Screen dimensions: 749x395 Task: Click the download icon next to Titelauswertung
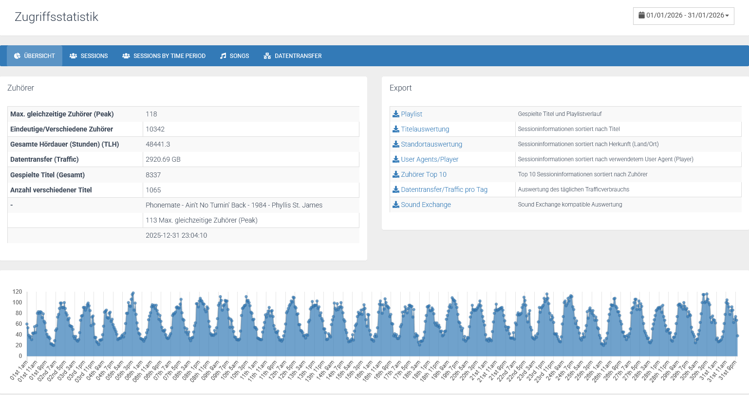pos(396,129)
